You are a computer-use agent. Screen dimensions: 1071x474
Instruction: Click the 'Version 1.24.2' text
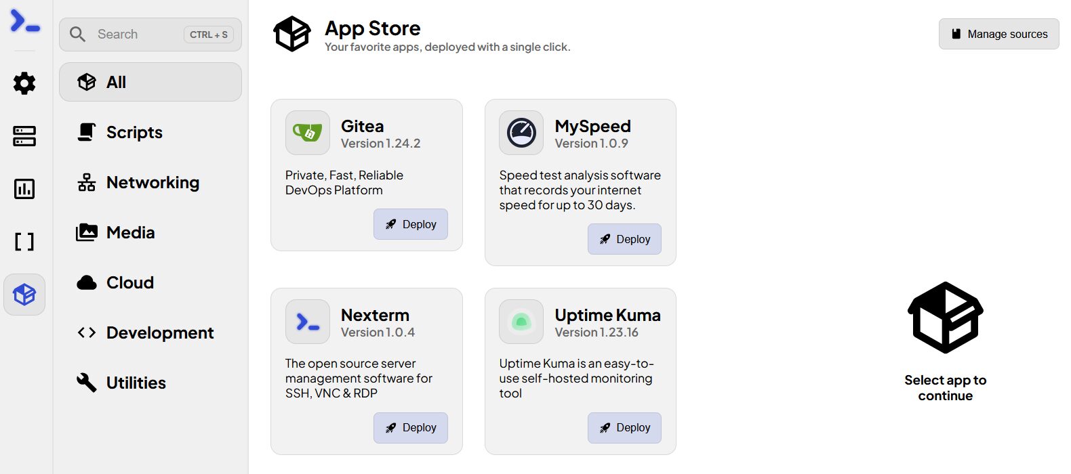tap(380, 144)
